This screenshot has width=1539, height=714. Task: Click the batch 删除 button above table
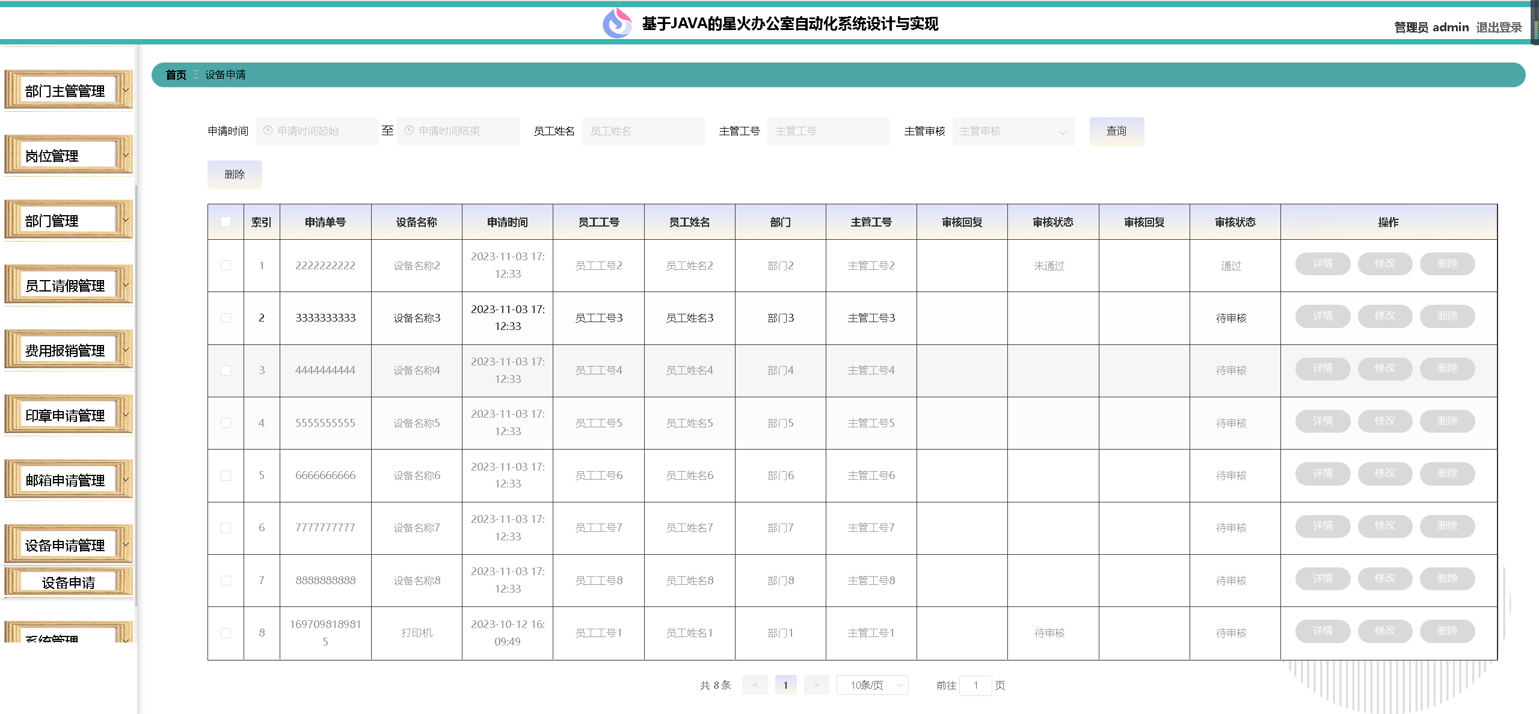235,174
